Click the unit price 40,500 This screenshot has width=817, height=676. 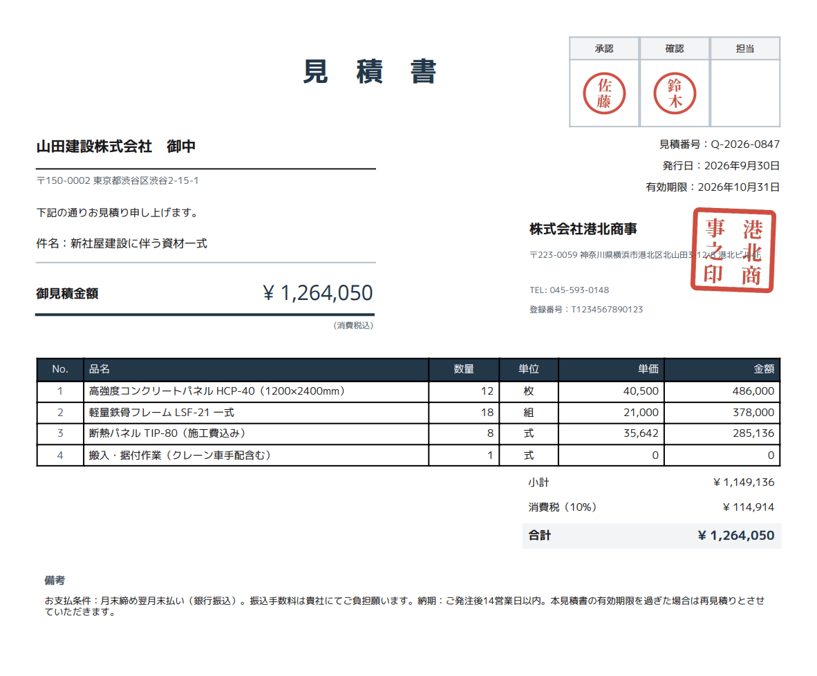tap(641, 391)
